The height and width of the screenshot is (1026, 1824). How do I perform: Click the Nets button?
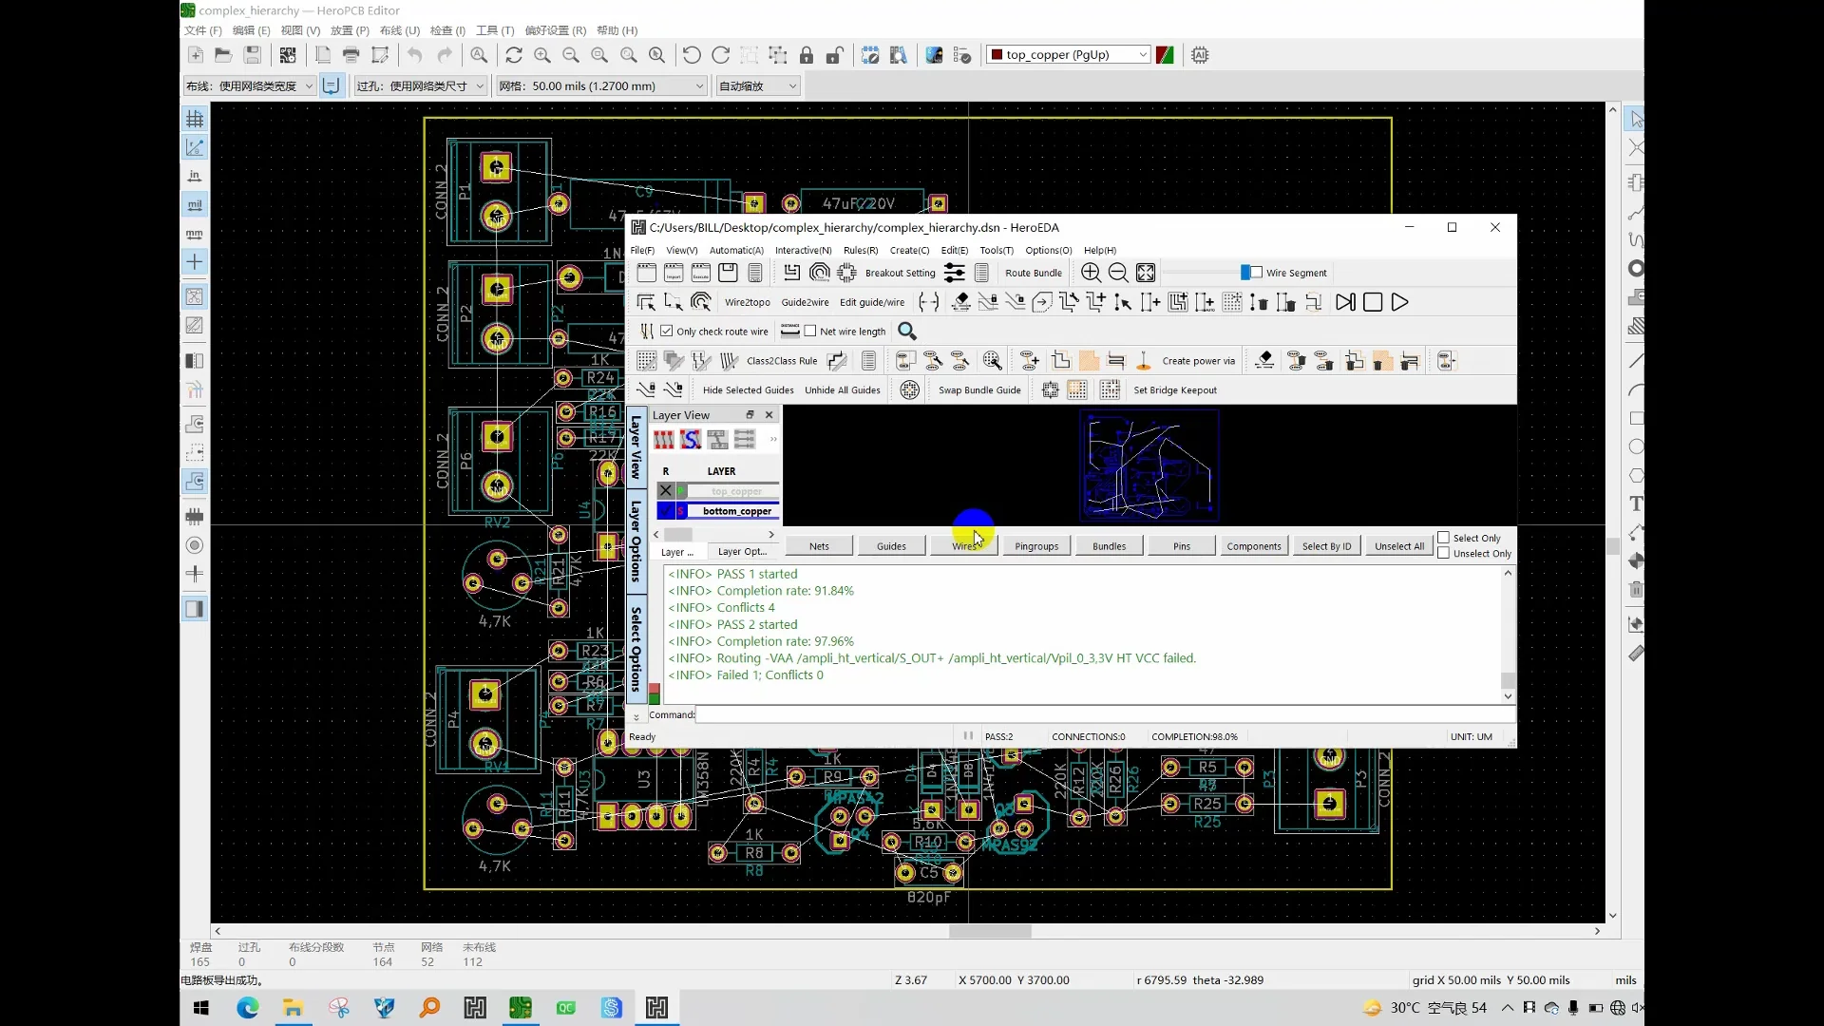[819, 546]
